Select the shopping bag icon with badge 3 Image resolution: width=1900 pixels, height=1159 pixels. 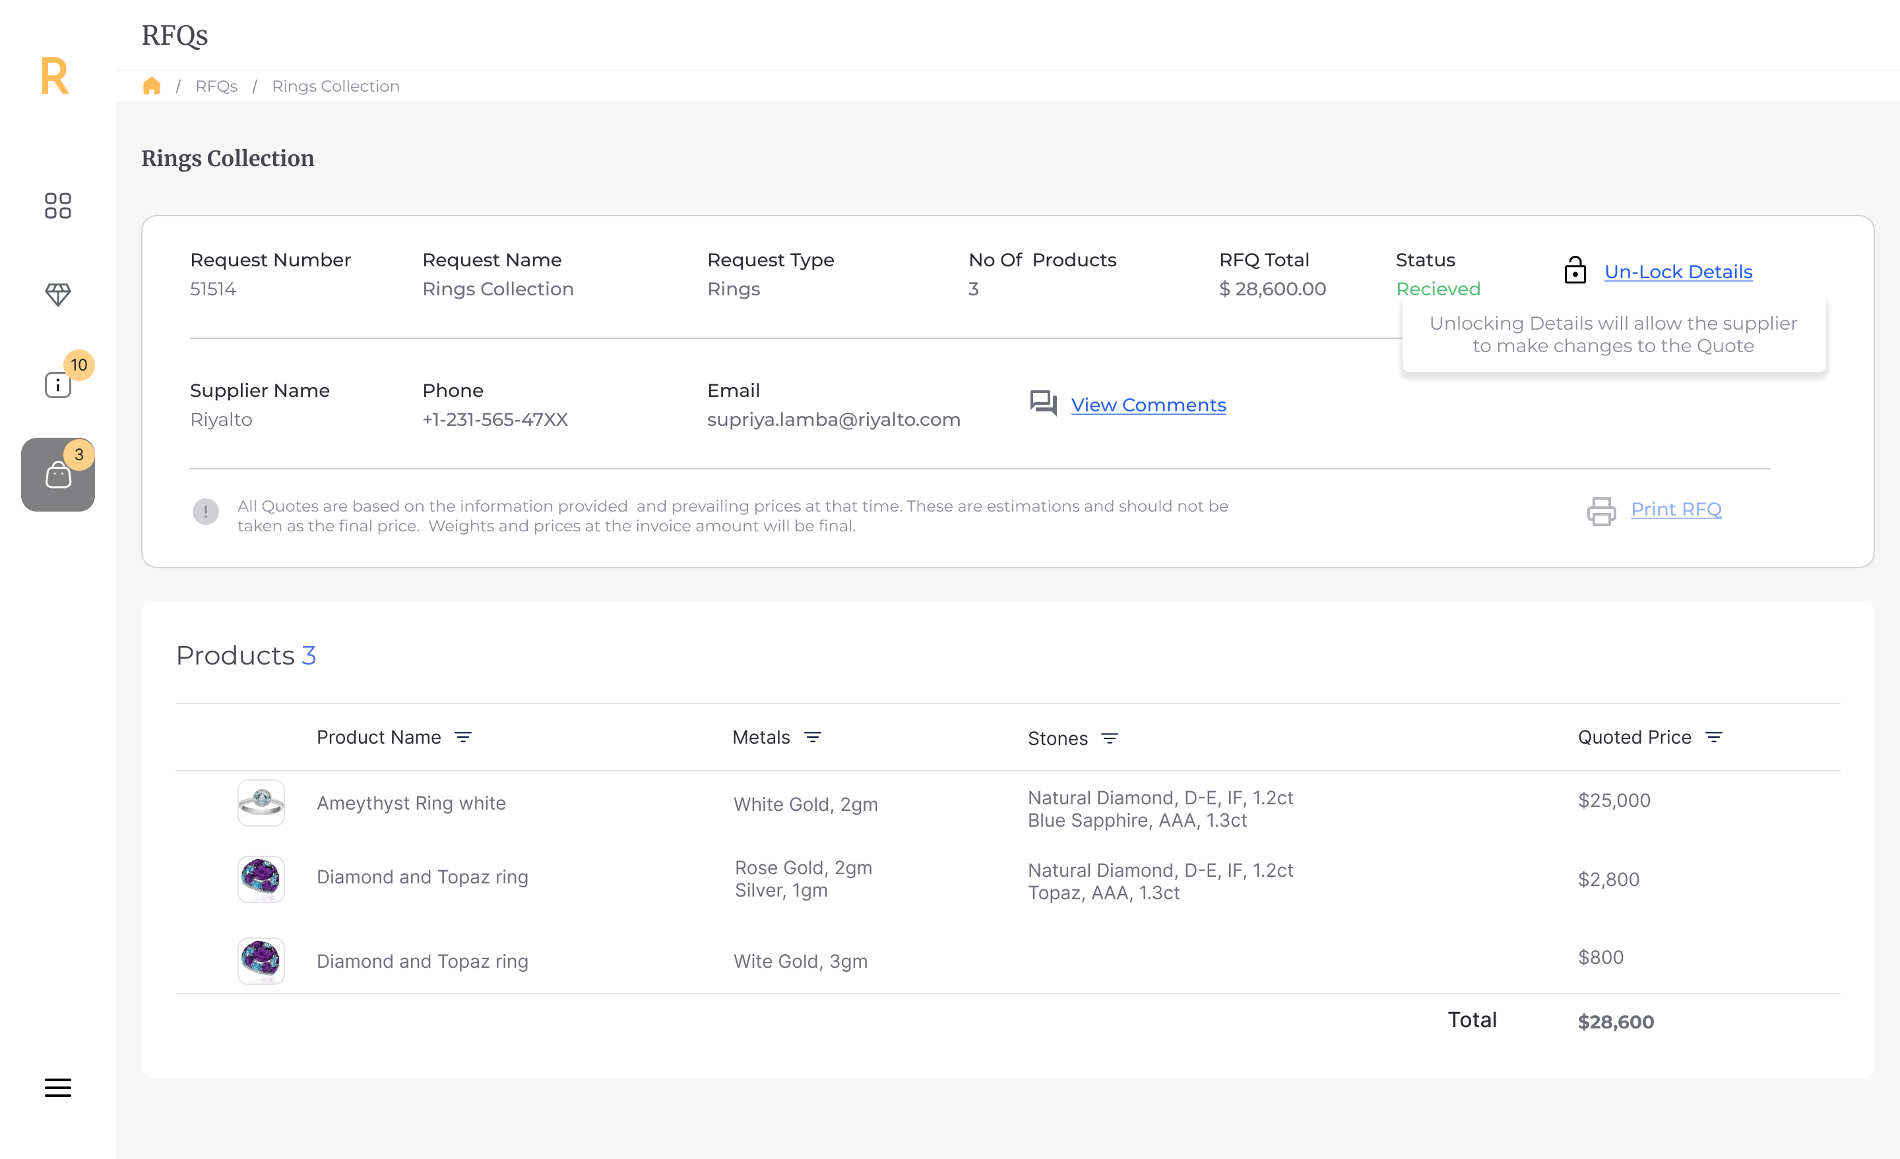coord(58,475)
